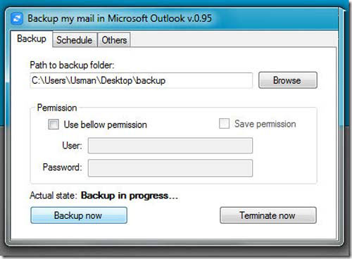Click the 'User:' label text
Image resolution: width=352 pixels, height=259 pixels.
pos(72,146)
